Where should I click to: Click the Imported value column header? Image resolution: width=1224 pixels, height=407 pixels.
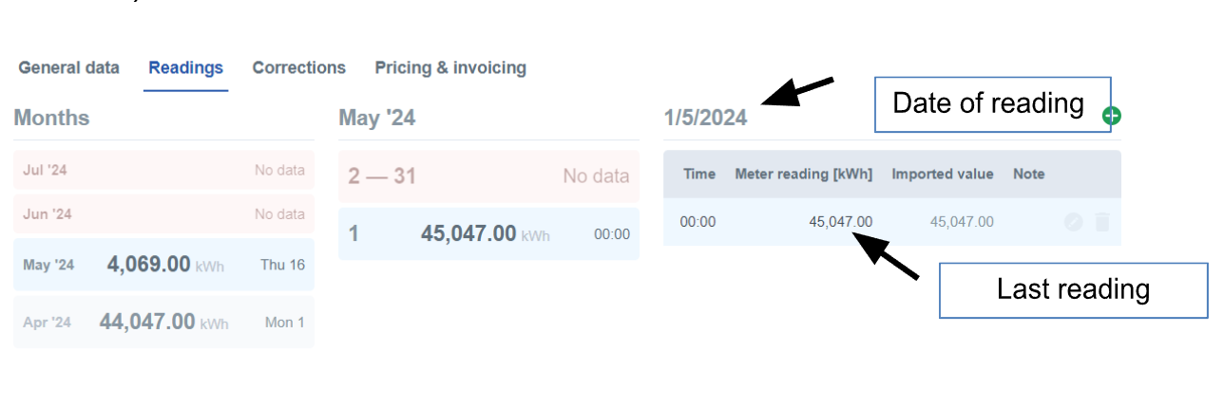[x=942, y=175]
